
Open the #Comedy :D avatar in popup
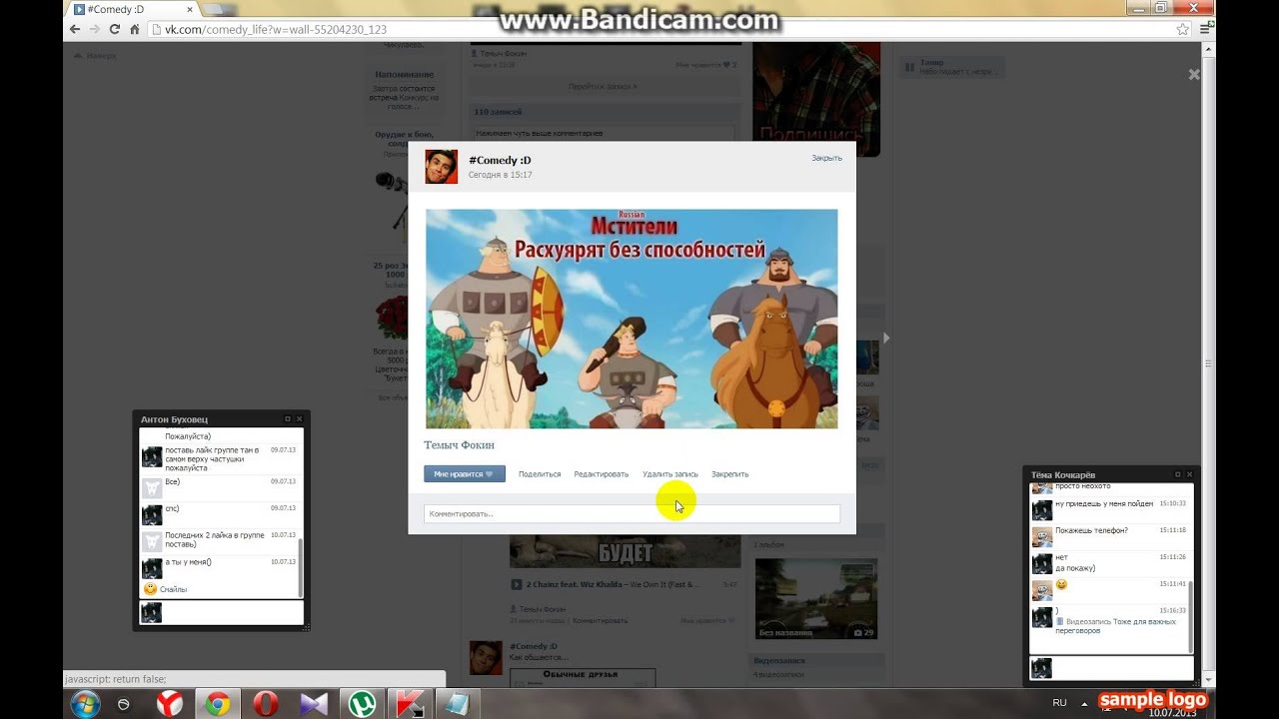[x=441, y=167]
